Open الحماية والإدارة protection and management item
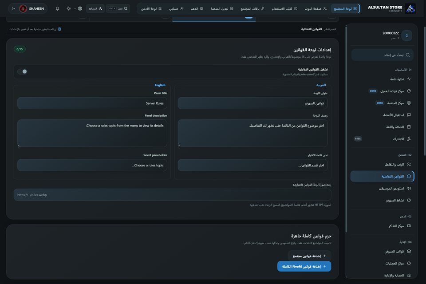 (382, 275)
